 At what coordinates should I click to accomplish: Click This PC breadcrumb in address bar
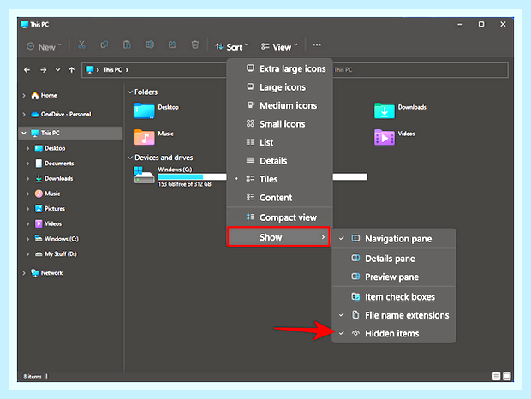[x=112, y=70]
